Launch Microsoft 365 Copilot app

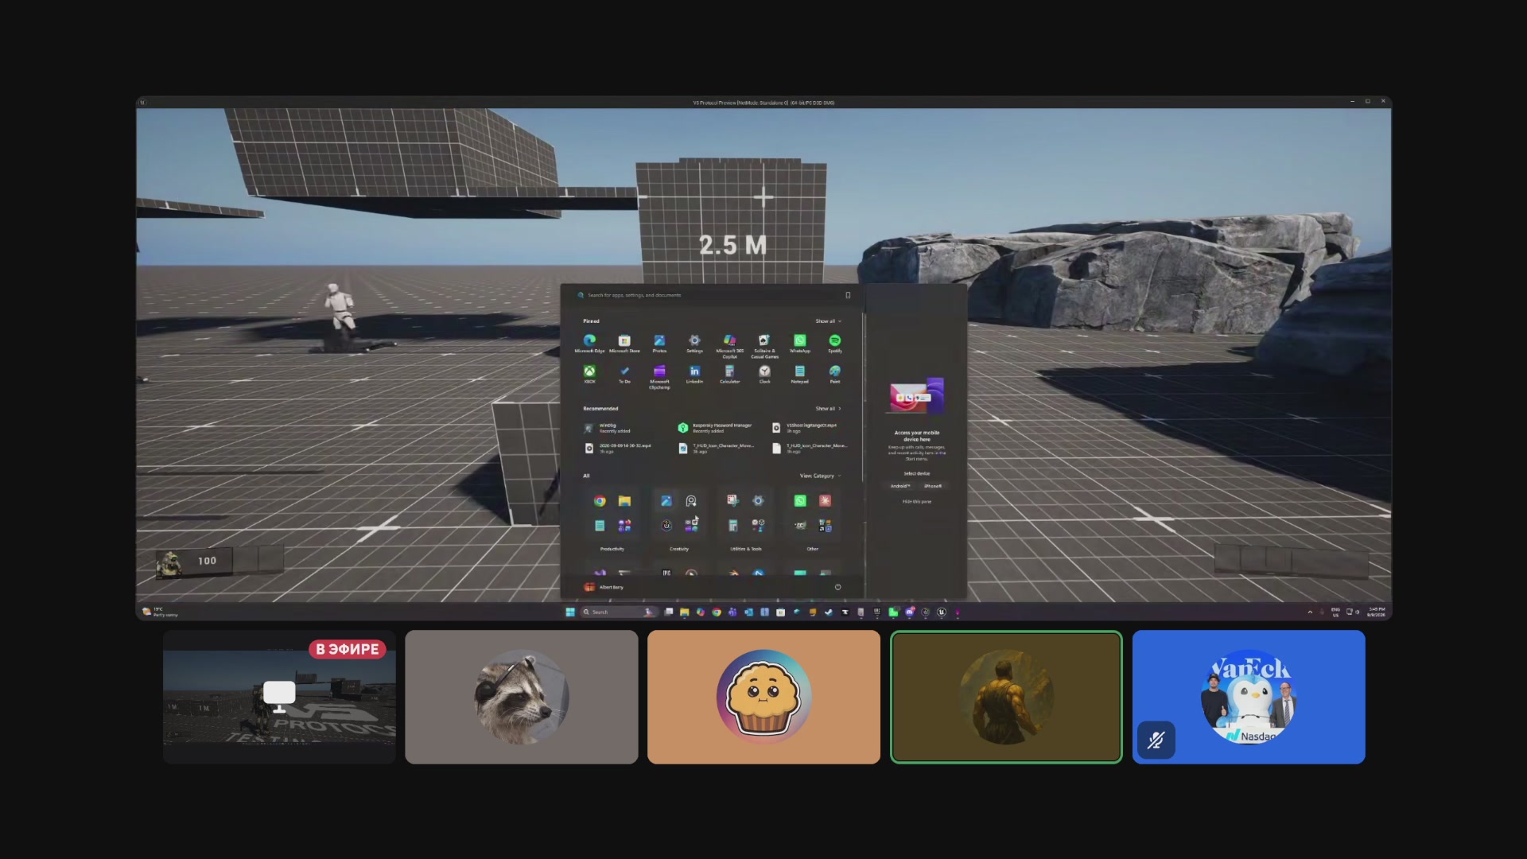729,345
